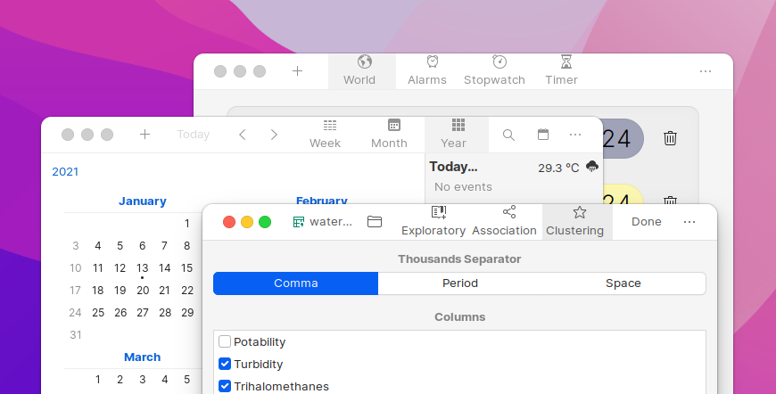The height and width of the screenshot is (394, 776).
Task: Select January 31 in Calendar
Action: 75,334
